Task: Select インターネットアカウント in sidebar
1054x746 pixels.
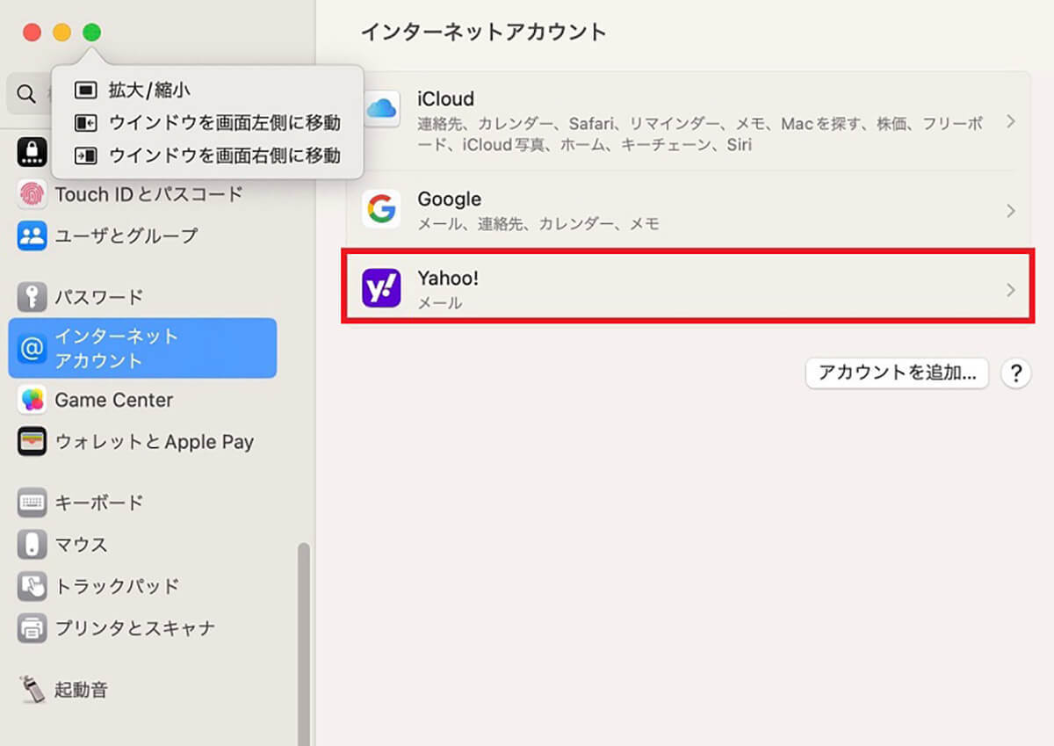Action: pos(142,349)
